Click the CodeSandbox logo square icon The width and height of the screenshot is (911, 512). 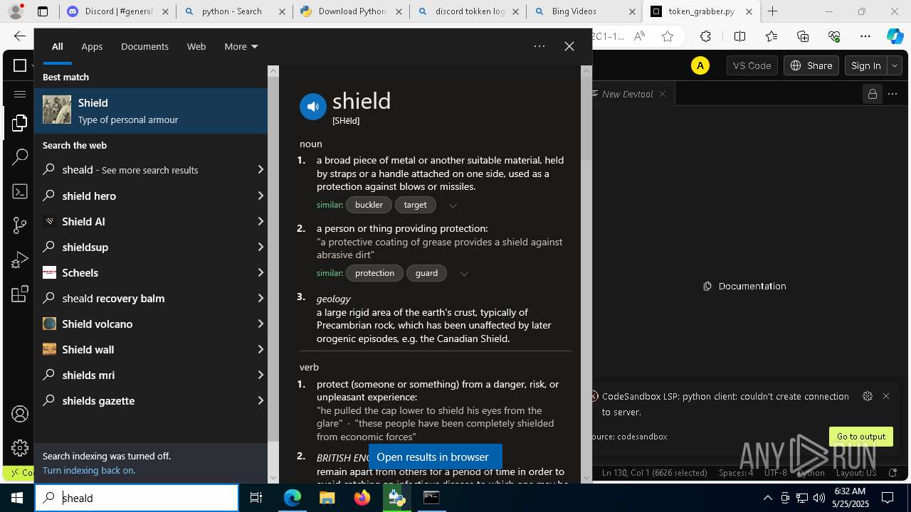(x=20, y=65)
